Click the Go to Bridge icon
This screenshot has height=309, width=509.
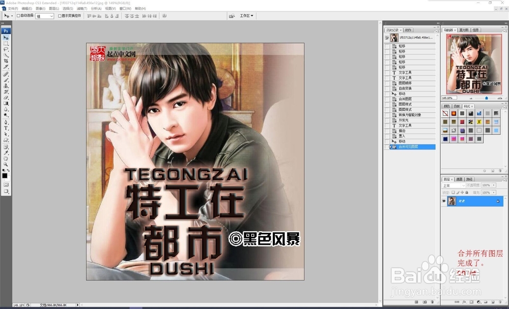[x=232, y=16]
